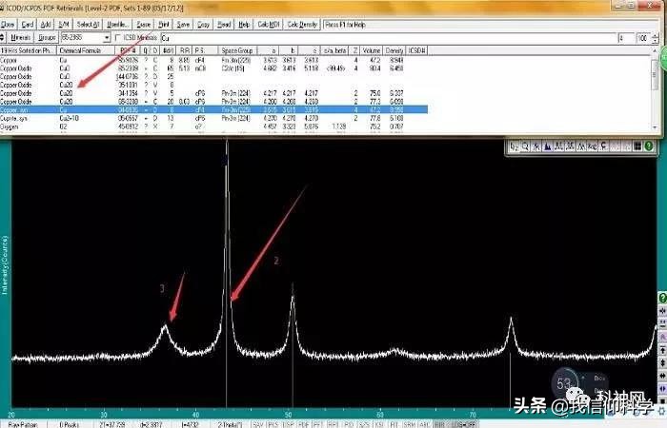667x428 pixels.
Task: Click the Raw Pattern status bar label
Action: (x=23, y=424)
